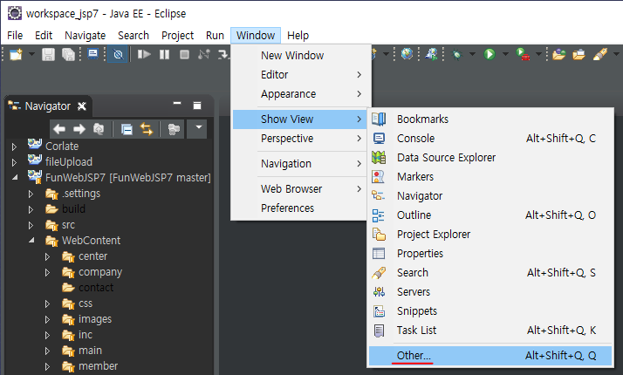623x375 pixels.
Task: Open the Project menu
Action: tap(178, 36)
